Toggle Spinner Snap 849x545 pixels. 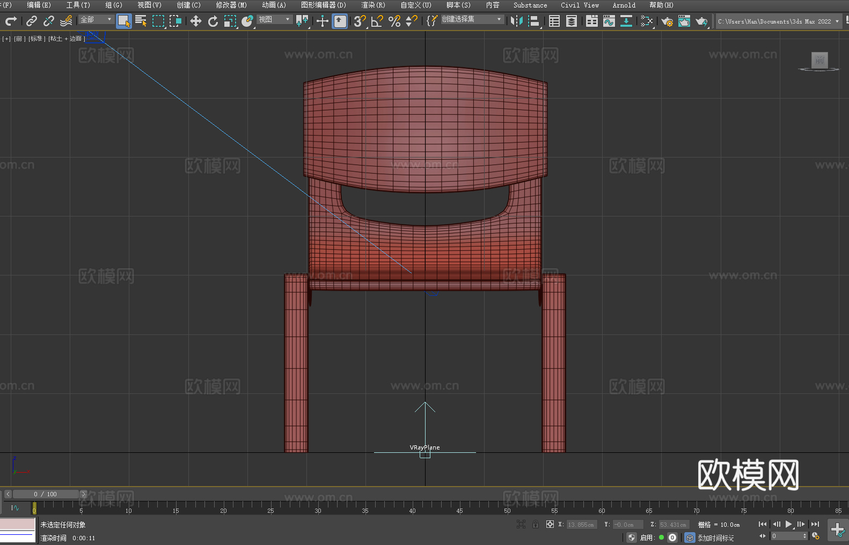click(x=412, y=21)
